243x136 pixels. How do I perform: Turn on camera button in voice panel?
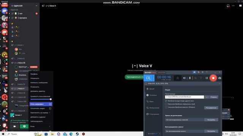14,127
